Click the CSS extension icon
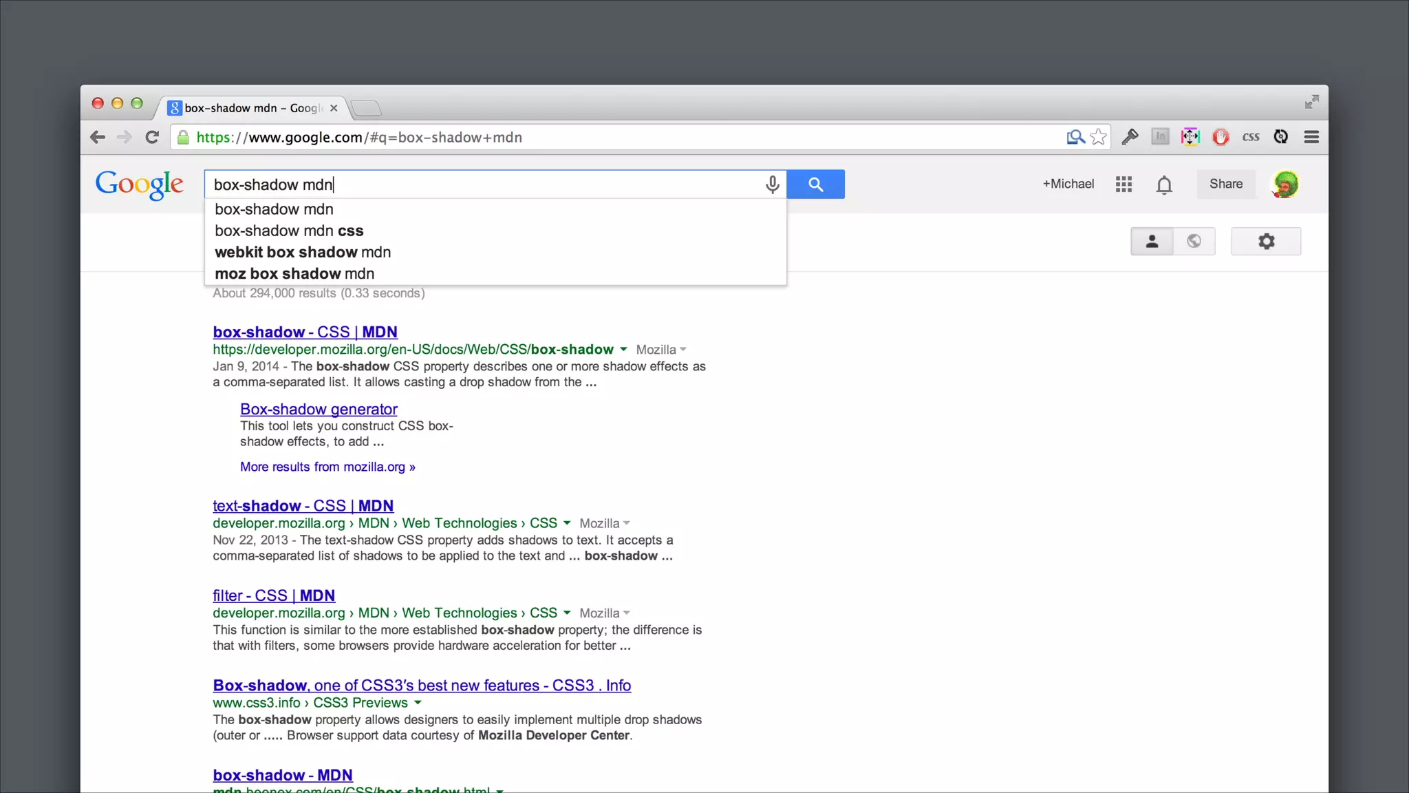Screen dimensions: 1409x793 [1250, 137]
